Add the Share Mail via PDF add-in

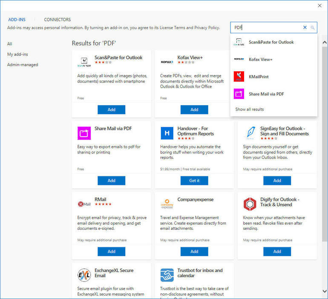tap(111, 180)
